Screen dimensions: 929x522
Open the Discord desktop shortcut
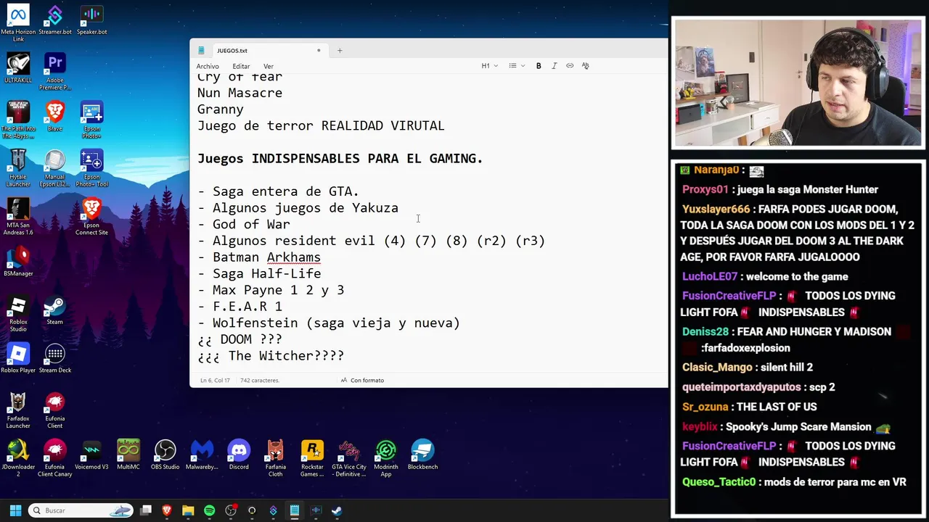pyautogui.click(x=238, y=455)
